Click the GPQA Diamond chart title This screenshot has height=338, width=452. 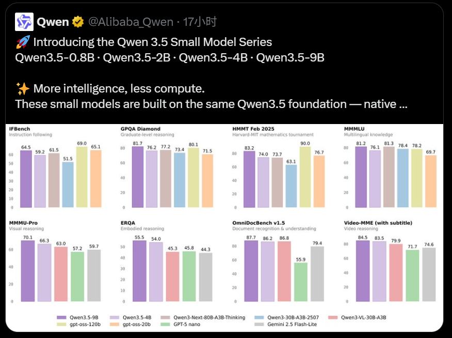pyautogui.click(x=140, y=129)
